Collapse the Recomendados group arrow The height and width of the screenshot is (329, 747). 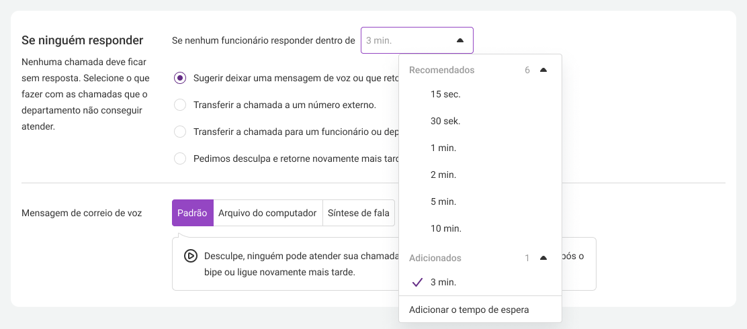point(543,70)
